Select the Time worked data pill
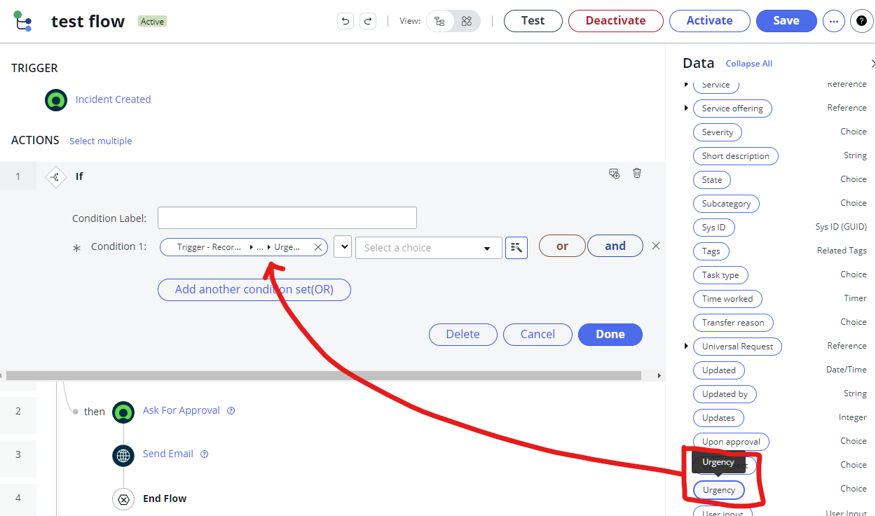The height and width of the screenshot is (516, 876). pyautogui.click(x=727, y=299)
